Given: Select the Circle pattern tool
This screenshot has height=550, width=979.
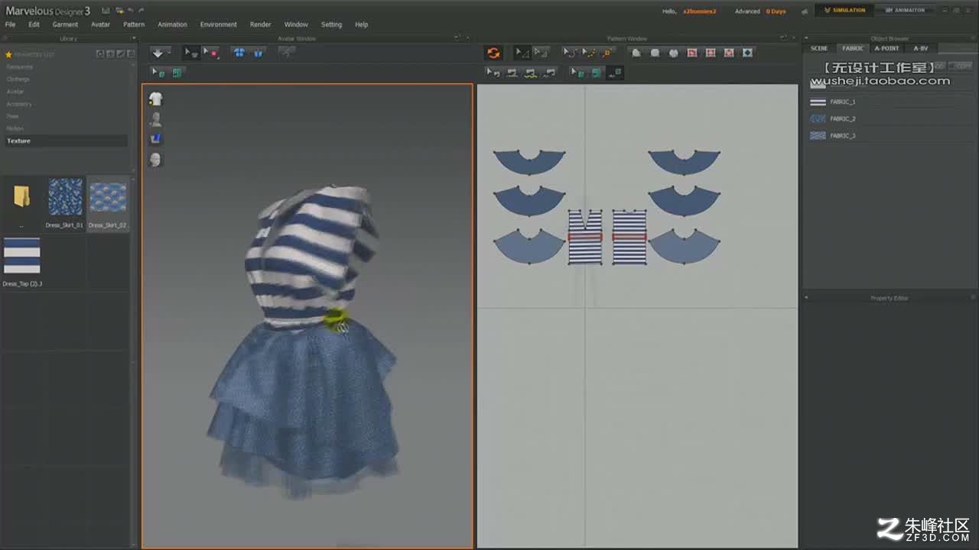Looking at the screenshot, I should (673, 53).
